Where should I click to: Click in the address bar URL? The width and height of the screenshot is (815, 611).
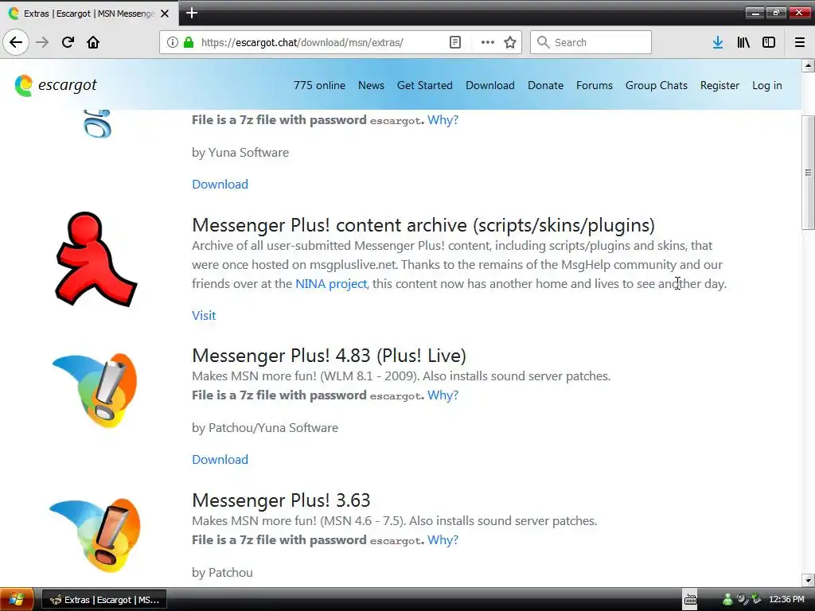(302, 43)
